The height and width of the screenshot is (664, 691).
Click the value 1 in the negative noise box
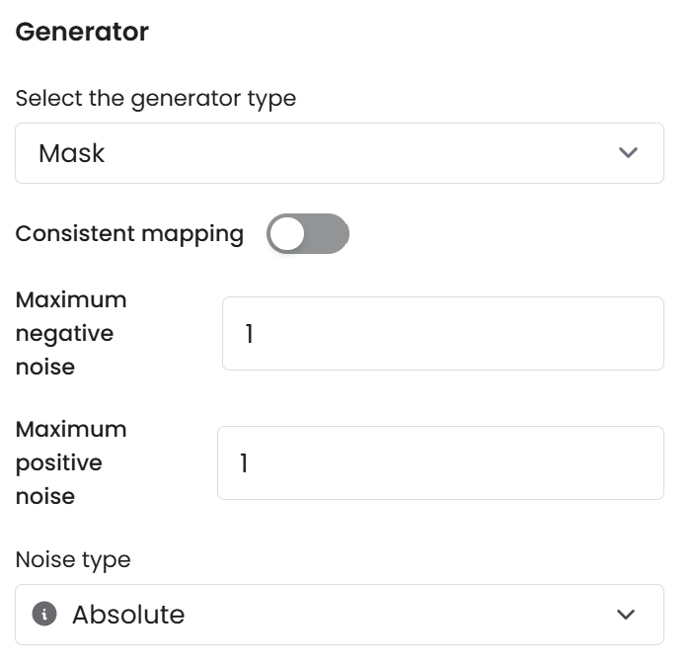tap(250, 334)
